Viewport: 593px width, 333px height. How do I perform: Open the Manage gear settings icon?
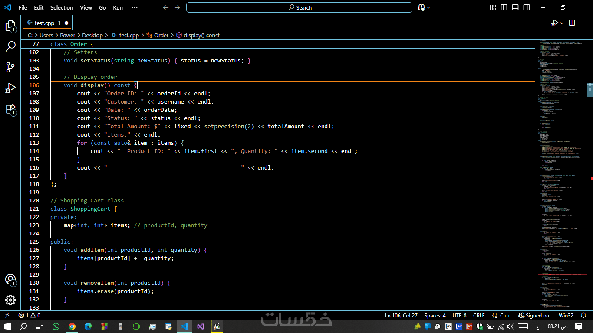[x=10, y=300]
